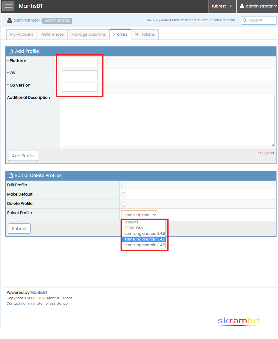The width and height of the screenshot is (278, 339).
Task: Click in the Platform input field
Action: [x=80, y=63]
